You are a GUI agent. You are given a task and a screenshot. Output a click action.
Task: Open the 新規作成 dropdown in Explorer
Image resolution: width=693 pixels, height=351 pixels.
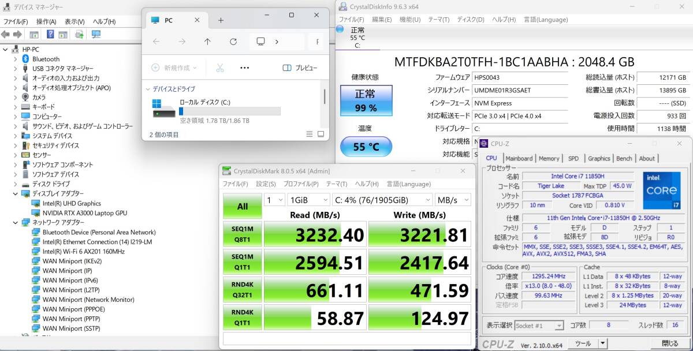pos(174,68)
